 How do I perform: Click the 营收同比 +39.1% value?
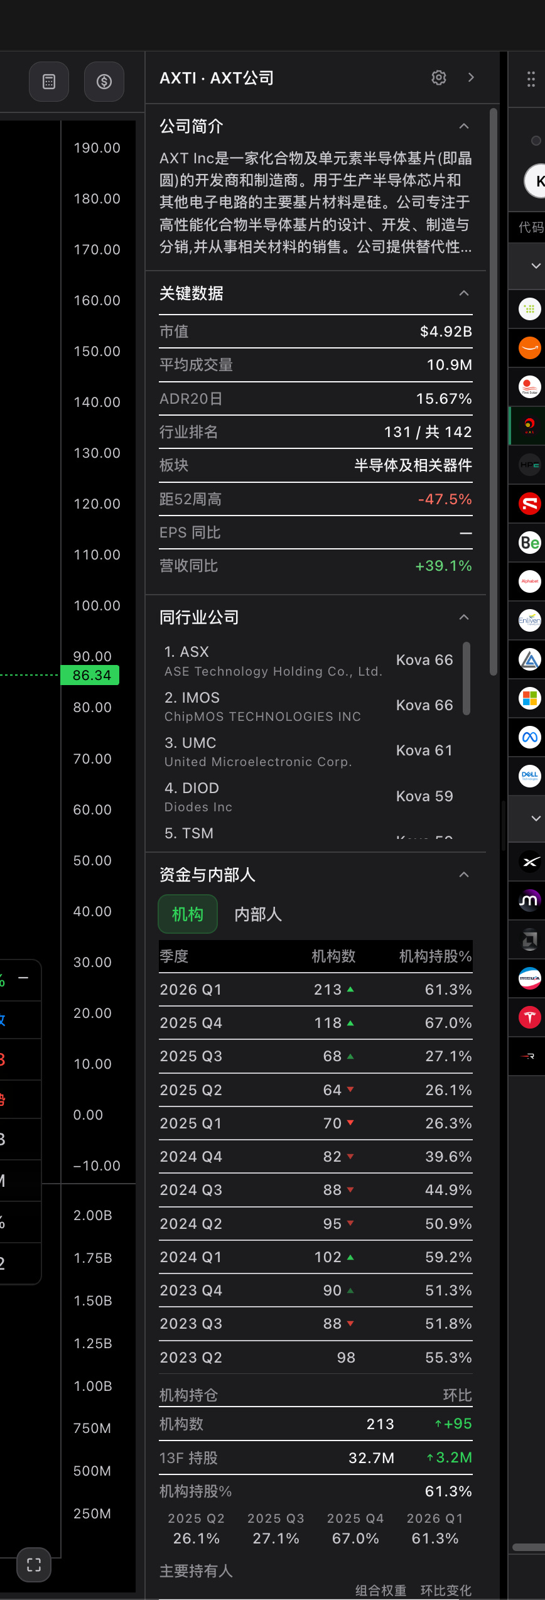click(x=443, y=566)
